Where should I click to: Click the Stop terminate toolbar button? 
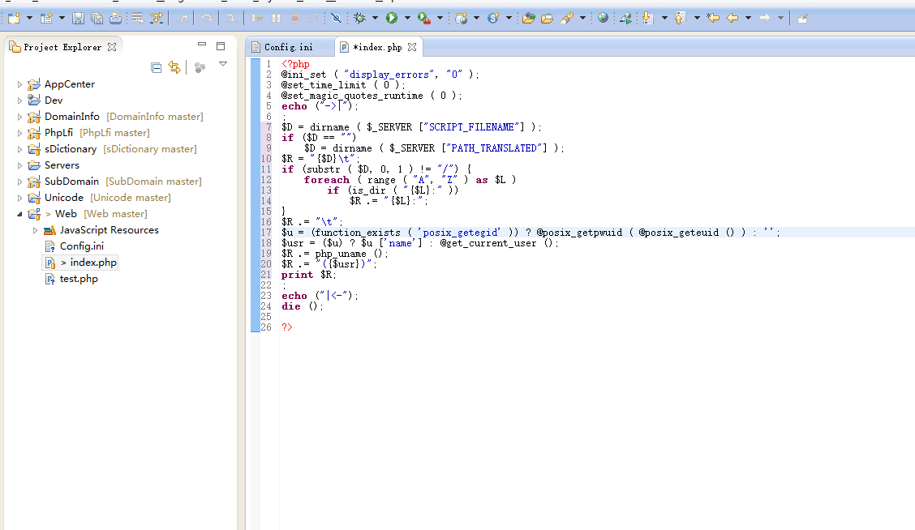tap(294, 18)
